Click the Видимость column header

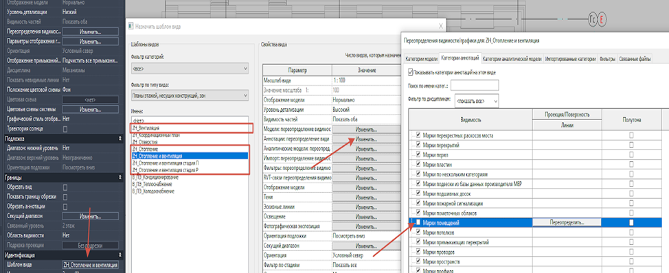(x=470, y=119)
